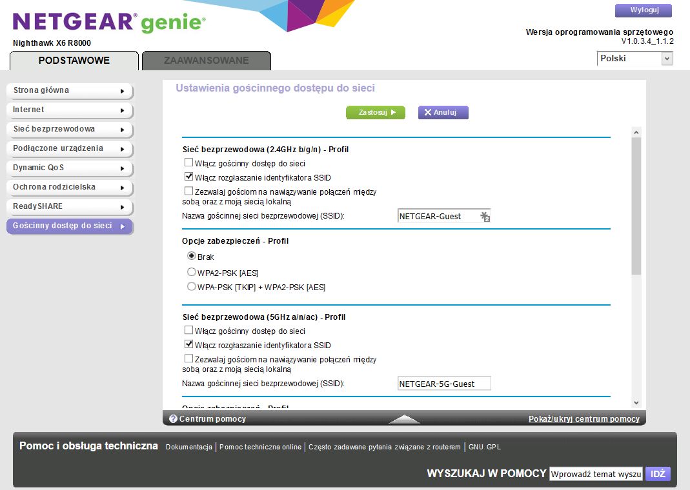Select WPA2-PSK [AES] security option

192,272
